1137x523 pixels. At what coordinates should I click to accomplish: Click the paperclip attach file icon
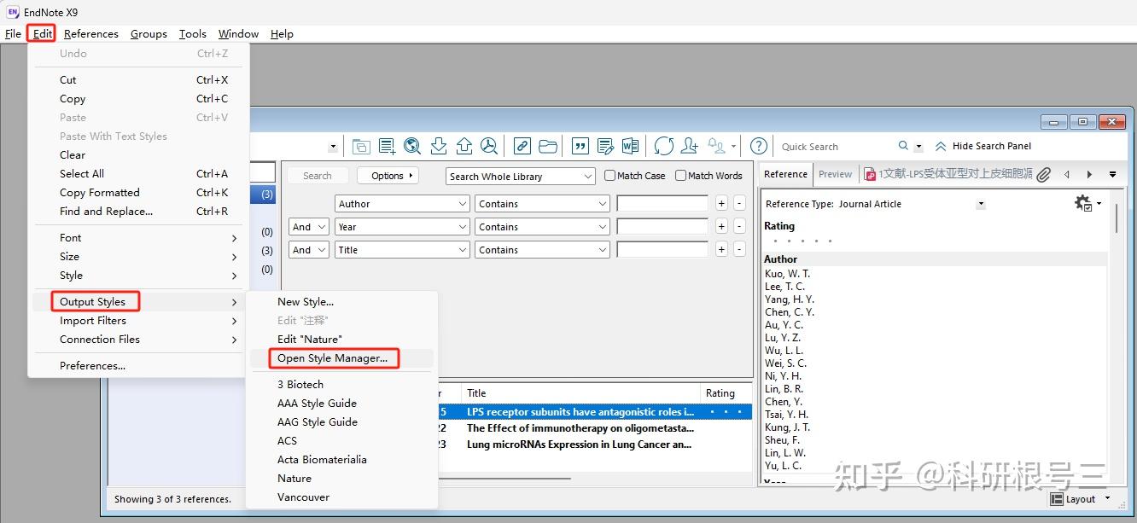(1043, 174)
